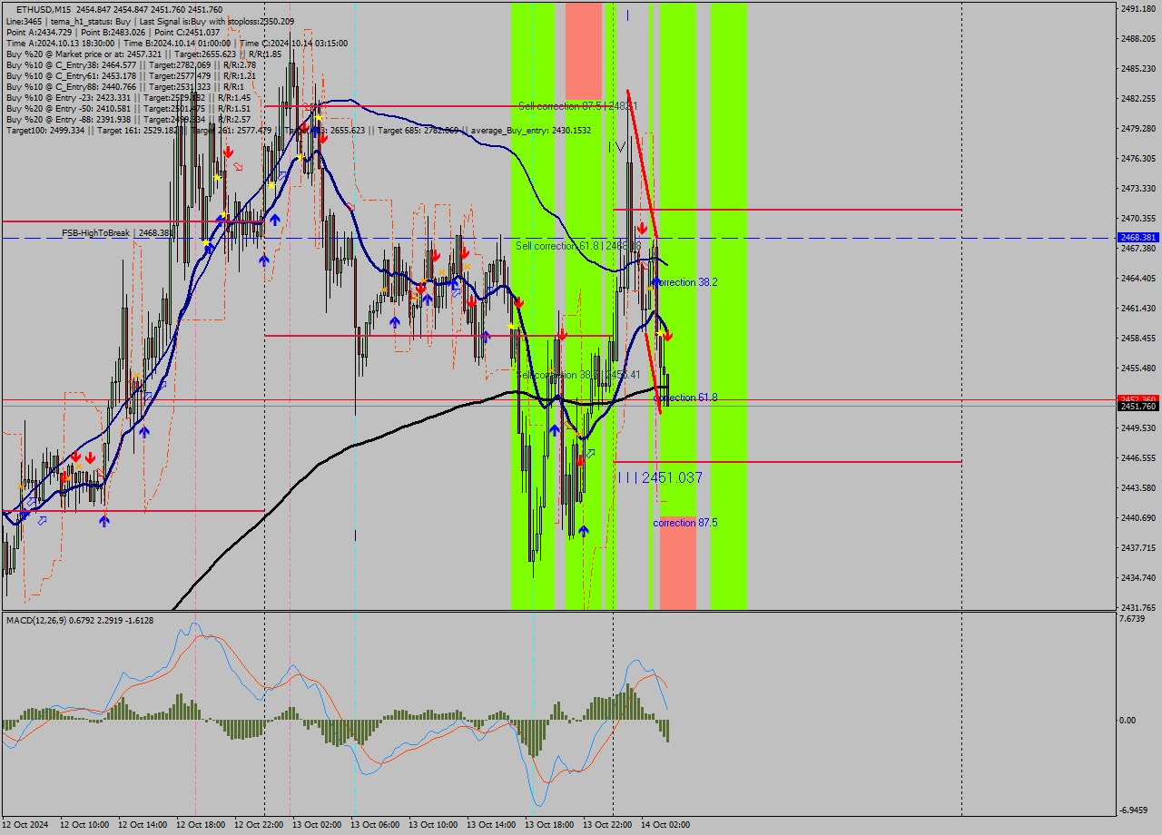Click the 'Time A:2024.10.13 18:30:00' info line
Viewport: 1162px width, 835px height.
(176, 43)
